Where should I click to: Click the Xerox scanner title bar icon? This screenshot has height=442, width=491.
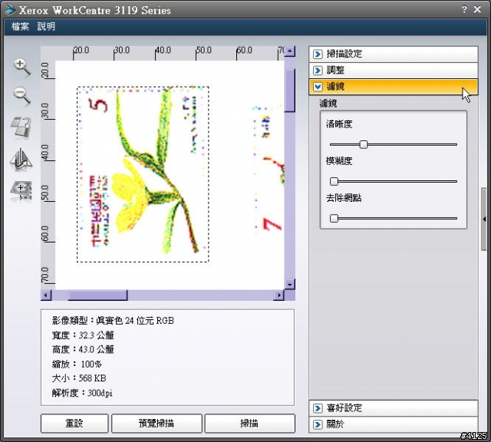pos(9,10)
